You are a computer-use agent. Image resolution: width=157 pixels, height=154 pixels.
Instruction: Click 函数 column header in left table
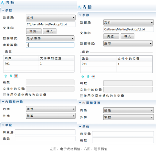(21, 58)
